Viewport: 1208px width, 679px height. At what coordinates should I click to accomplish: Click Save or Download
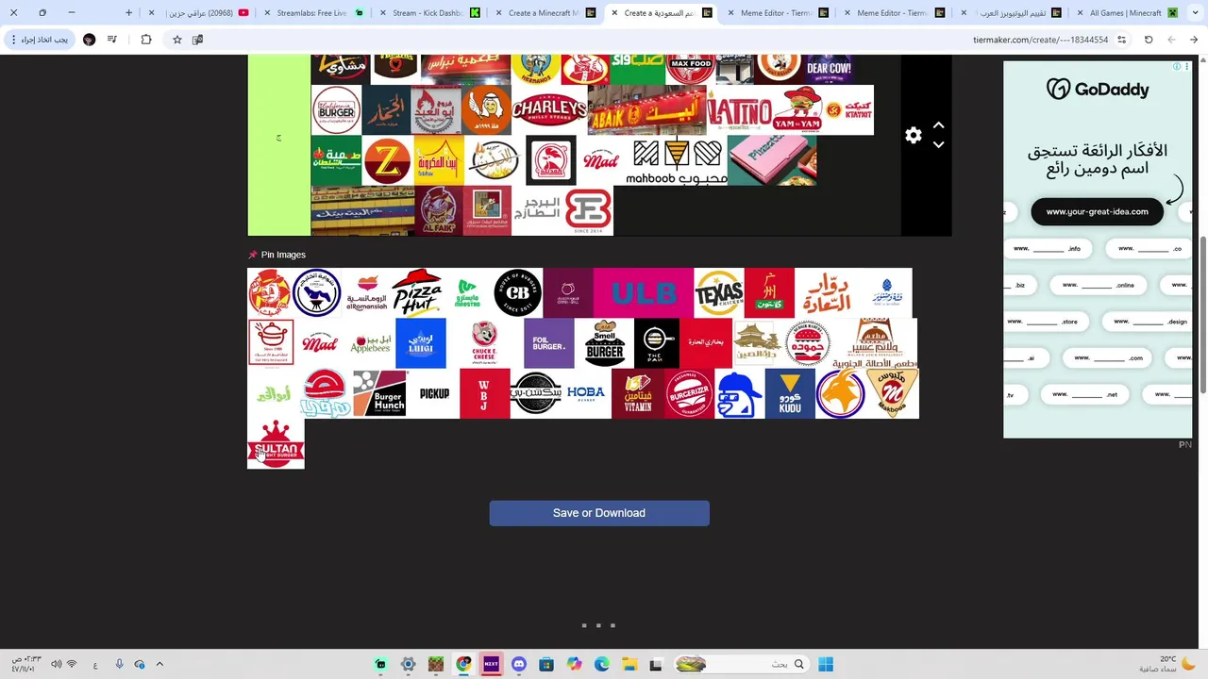tap(599, 513)
